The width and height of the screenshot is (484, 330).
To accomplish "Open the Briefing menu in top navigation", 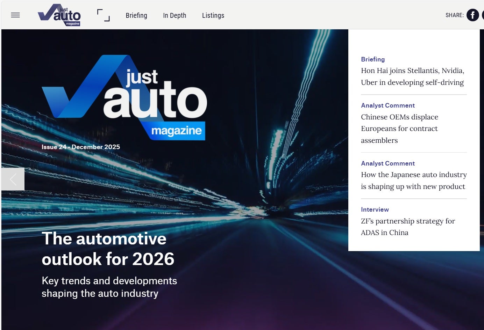I will 136,15.
